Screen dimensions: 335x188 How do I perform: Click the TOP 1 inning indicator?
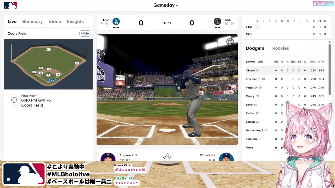coord(166,23)
